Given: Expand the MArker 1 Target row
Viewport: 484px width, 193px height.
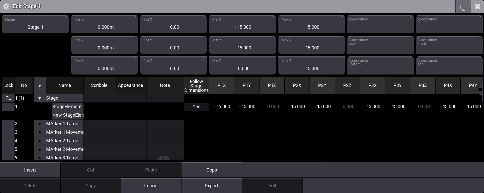Looking at the screenshot, I should click(x=40, y=124).
